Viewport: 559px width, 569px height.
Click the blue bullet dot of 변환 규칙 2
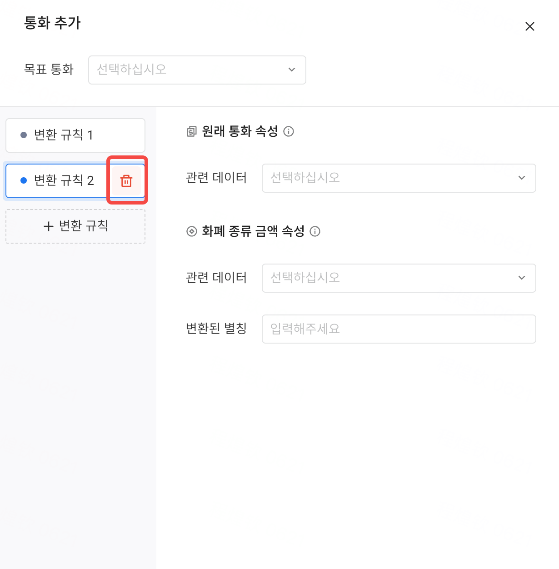(24, 180)
